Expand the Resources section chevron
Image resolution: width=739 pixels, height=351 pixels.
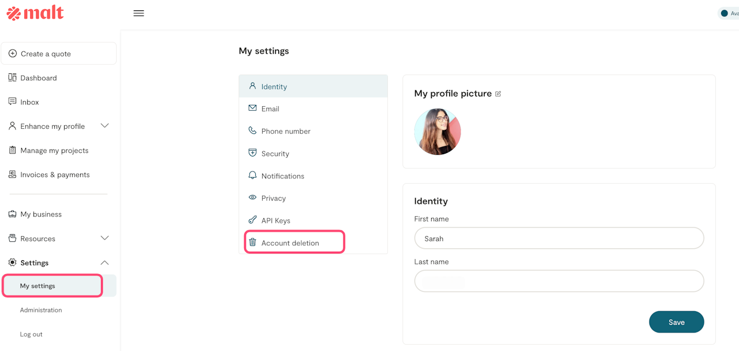pos(104,238)
